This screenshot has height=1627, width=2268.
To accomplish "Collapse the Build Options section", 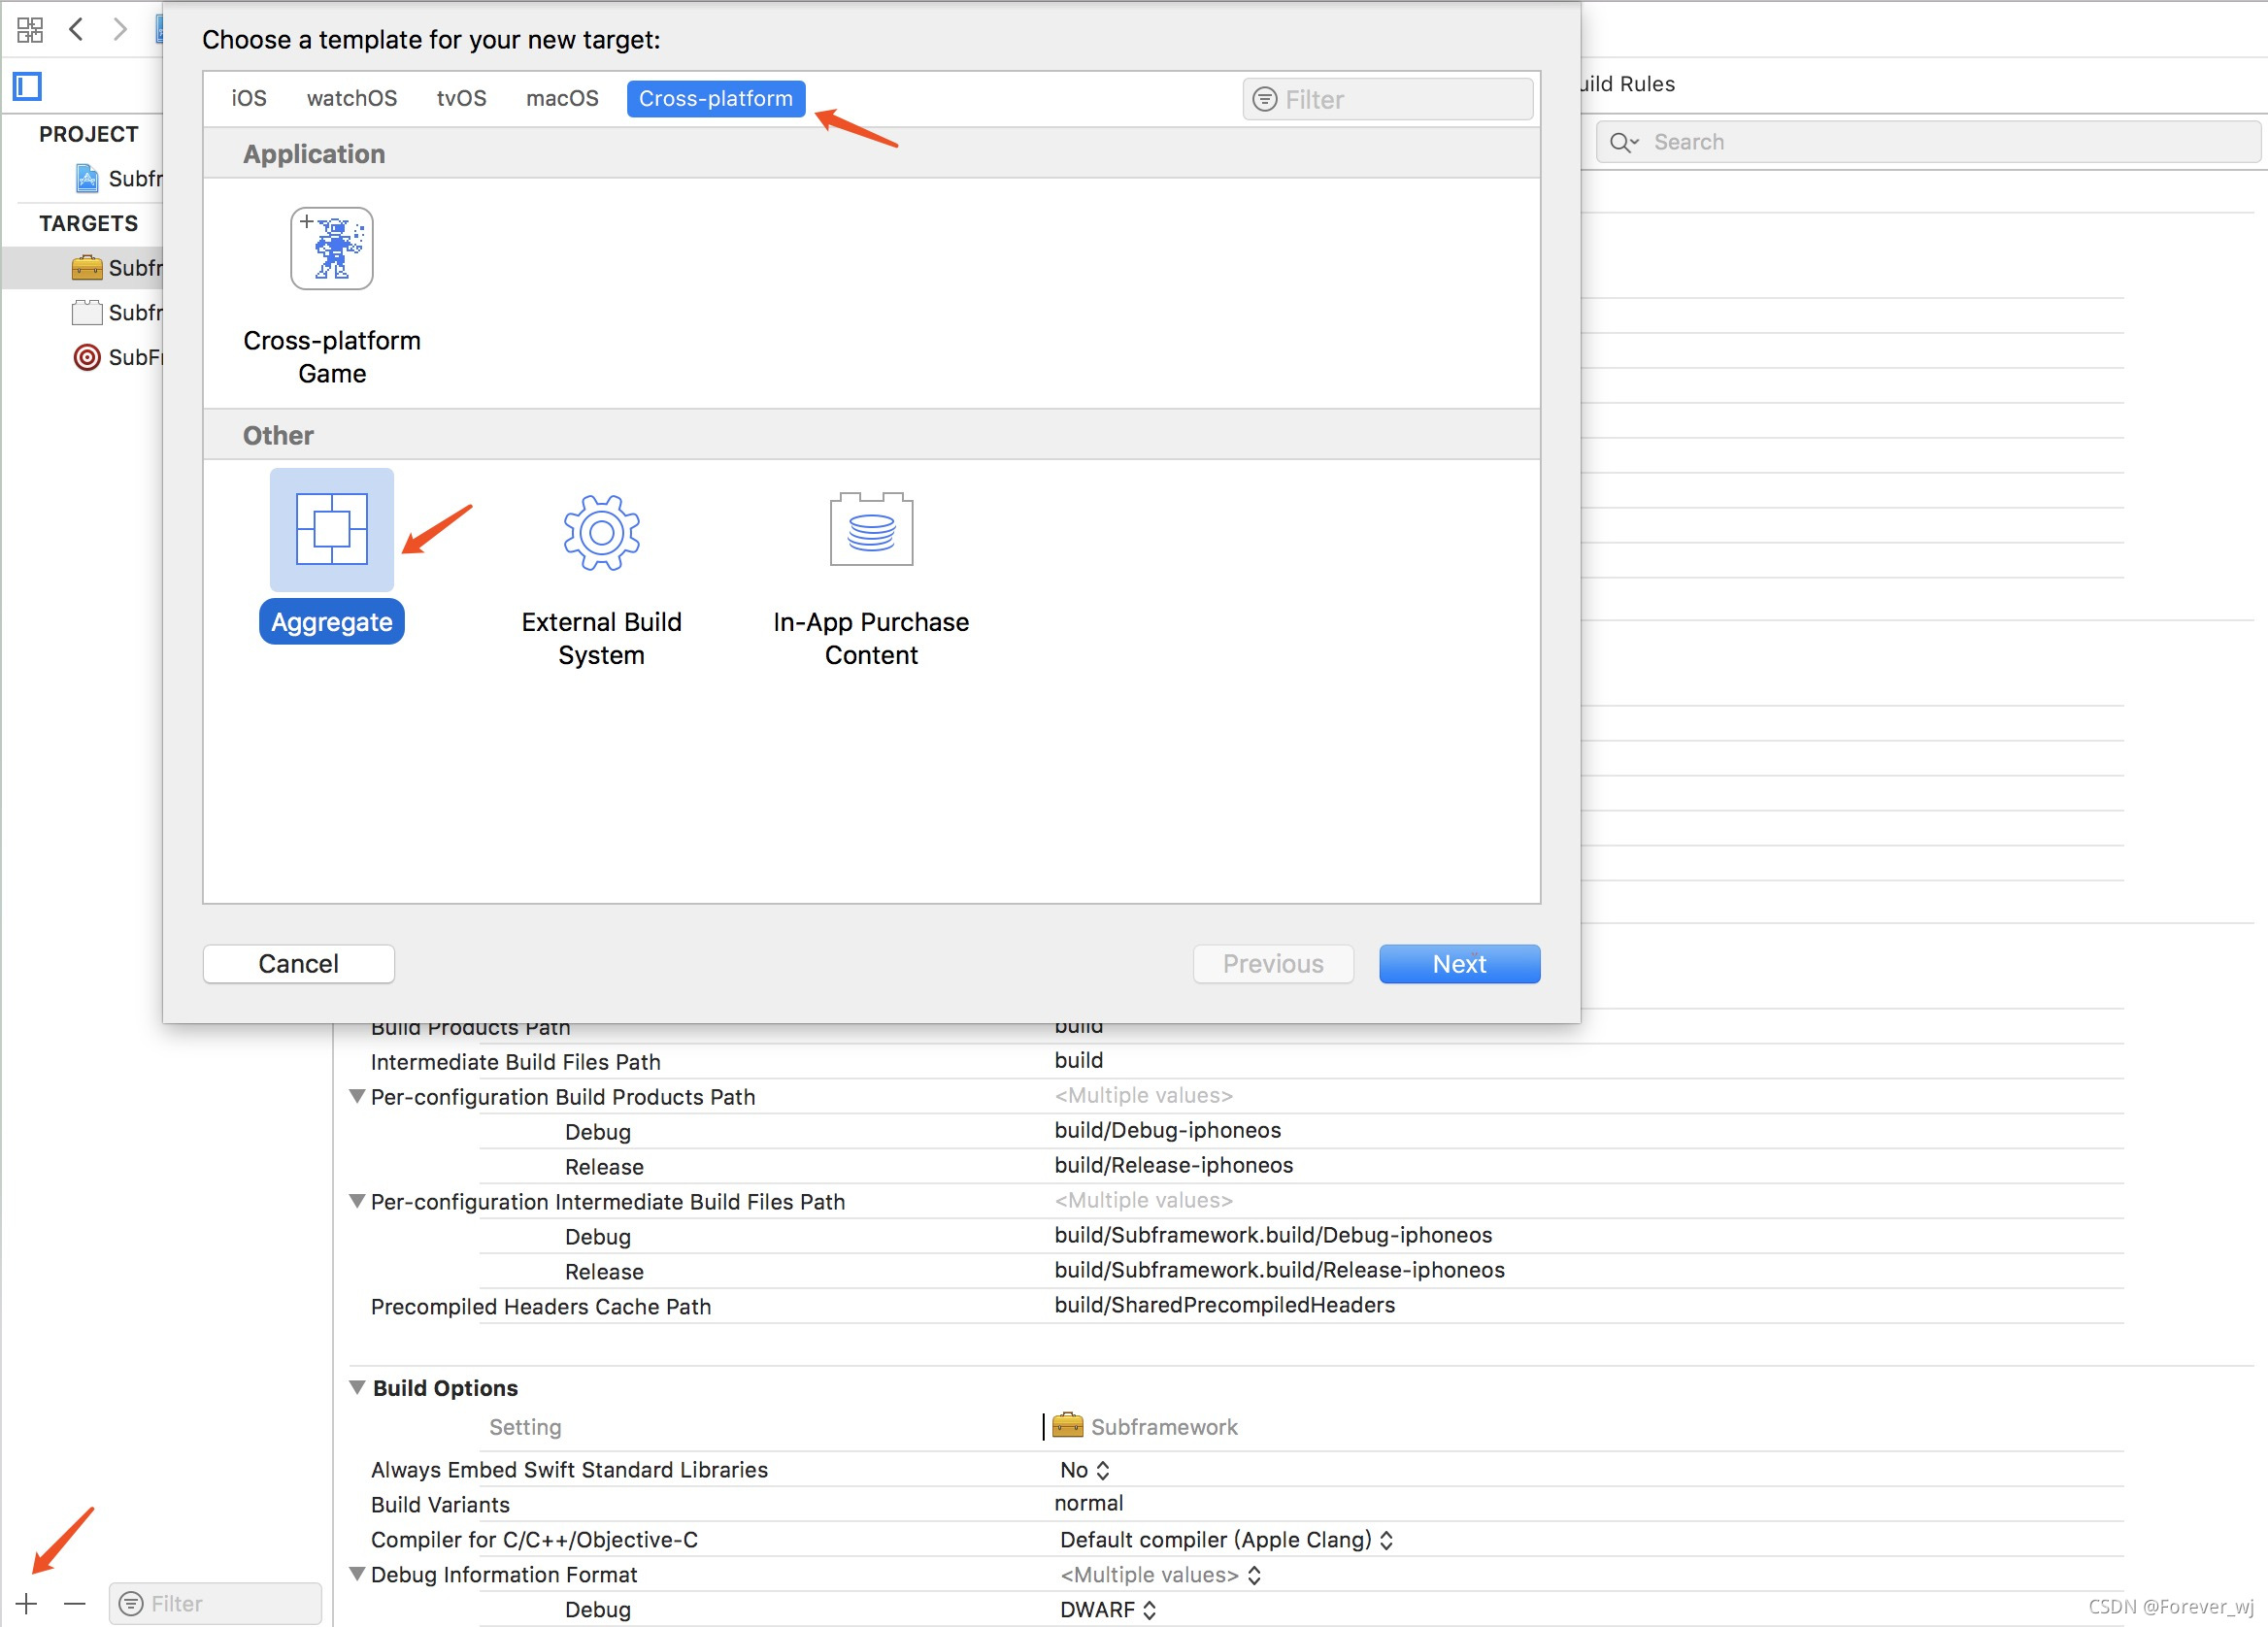I will point(357,1387).
